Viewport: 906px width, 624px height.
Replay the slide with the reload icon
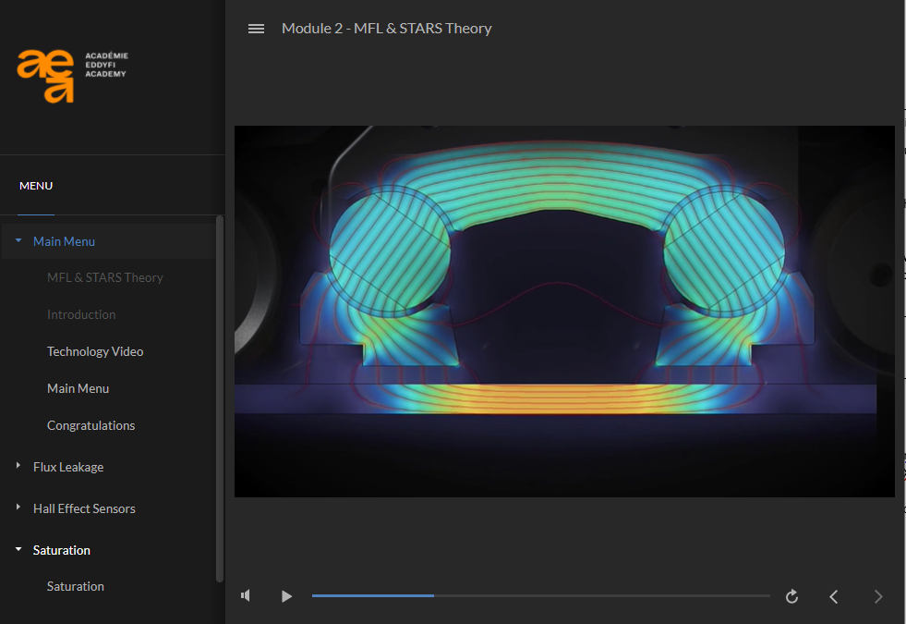coord(791,596)
